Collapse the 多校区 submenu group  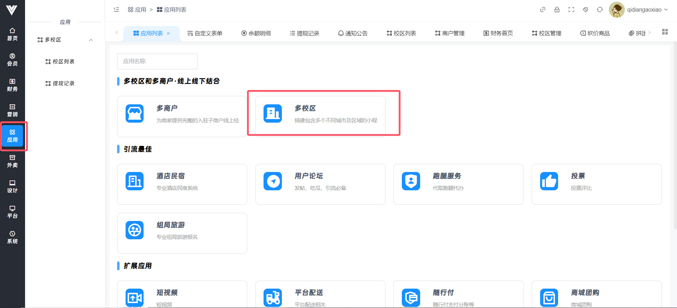pos(91,40)
